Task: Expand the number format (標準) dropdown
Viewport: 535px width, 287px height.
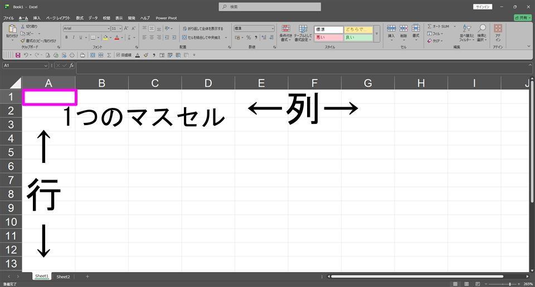Action: [273, 28]
